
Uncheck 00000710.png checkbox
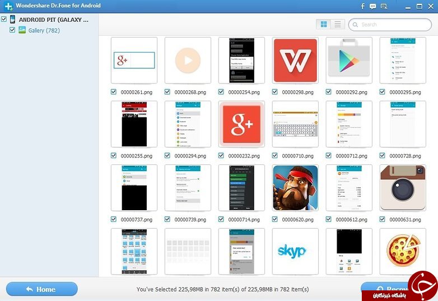click(x=275, y=155)
